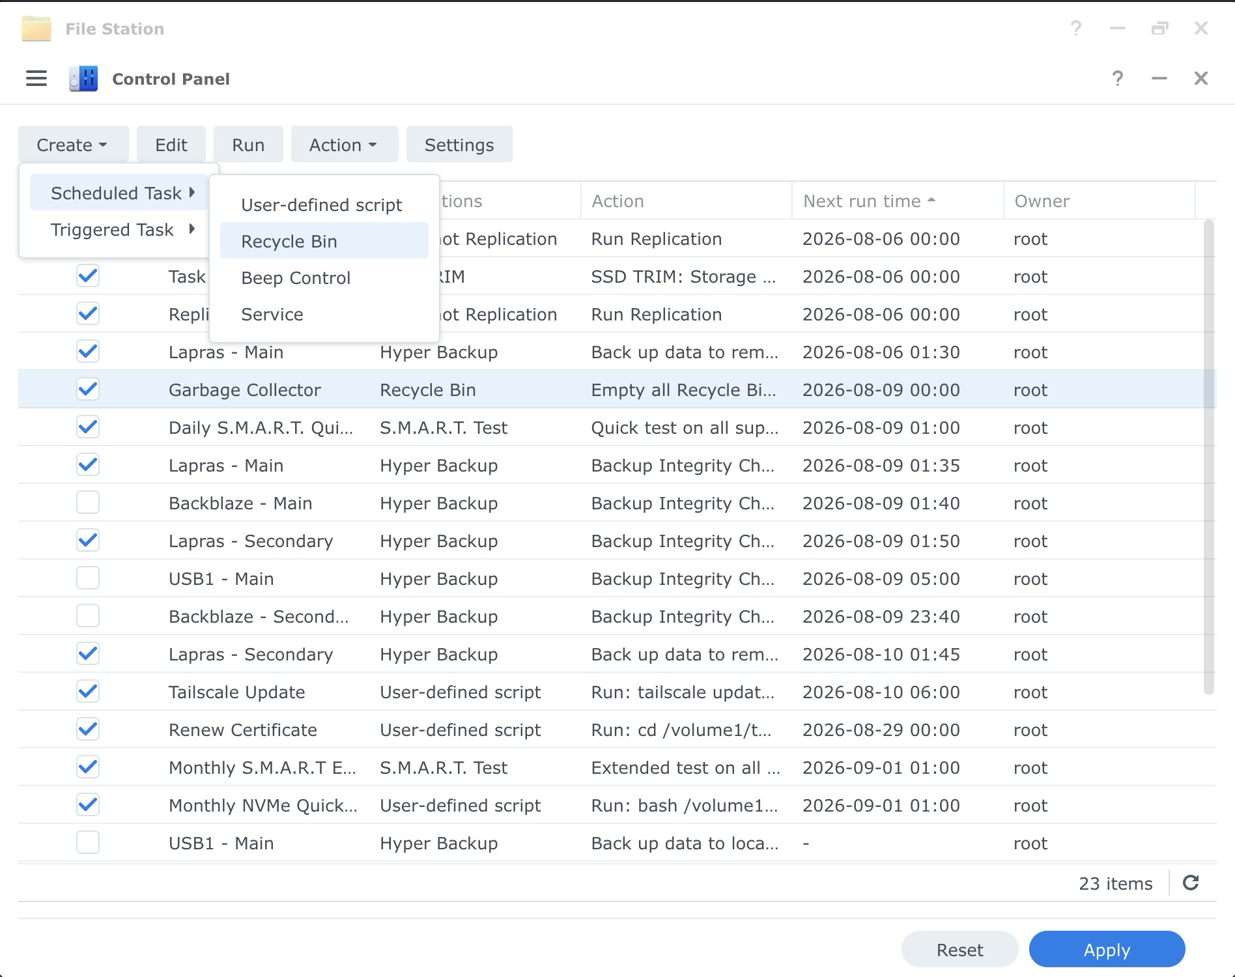The width and height of the screenshot is (1235, 977).
Task: Enable USB1 - Main Backup Integrity Check checkbox
Action: [88, 578]
